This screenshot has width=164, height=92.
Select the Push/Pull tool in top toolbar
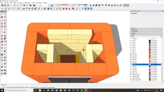(x=24, y=8)
